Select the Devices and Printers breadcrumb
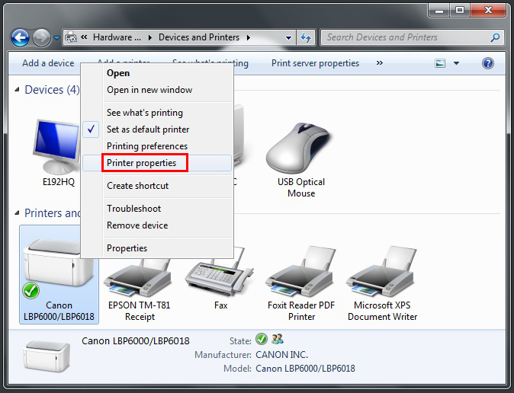 coord(199,37)
